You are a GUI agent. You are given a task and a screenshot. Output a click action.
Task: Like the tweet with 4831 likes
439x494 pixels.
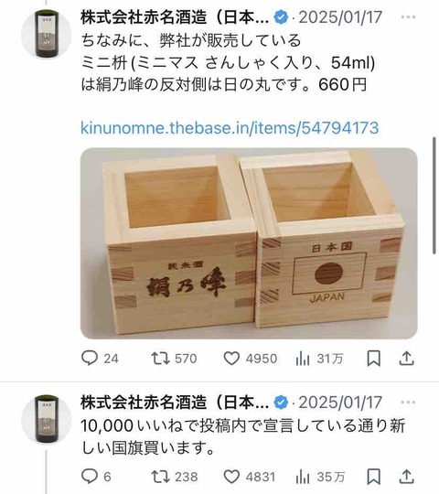(x=250, y=477)
